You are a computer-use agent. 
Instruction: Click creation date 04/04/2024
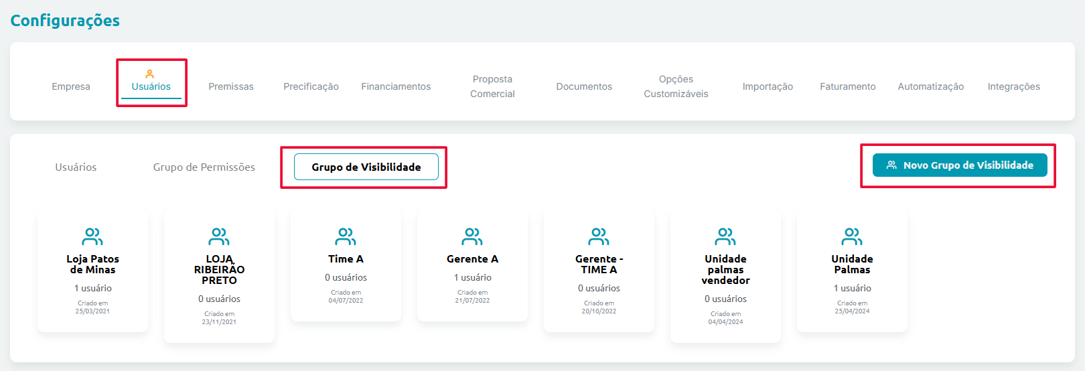pos(725,321)
